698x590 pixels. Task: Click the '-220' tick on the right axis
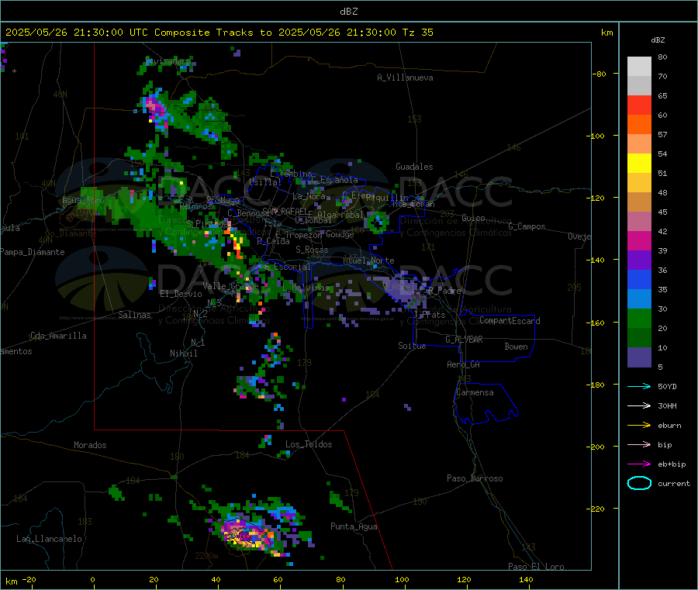click(595, 509)
